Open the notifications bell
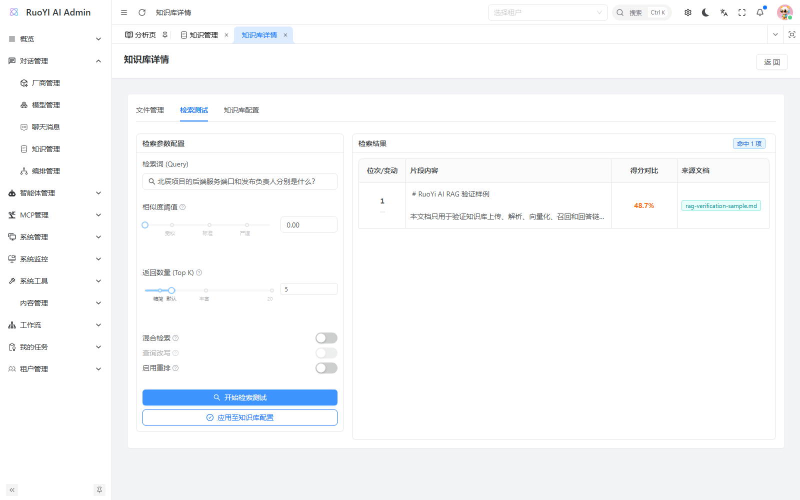Viewport: 800px width, 500px height. 760,12
